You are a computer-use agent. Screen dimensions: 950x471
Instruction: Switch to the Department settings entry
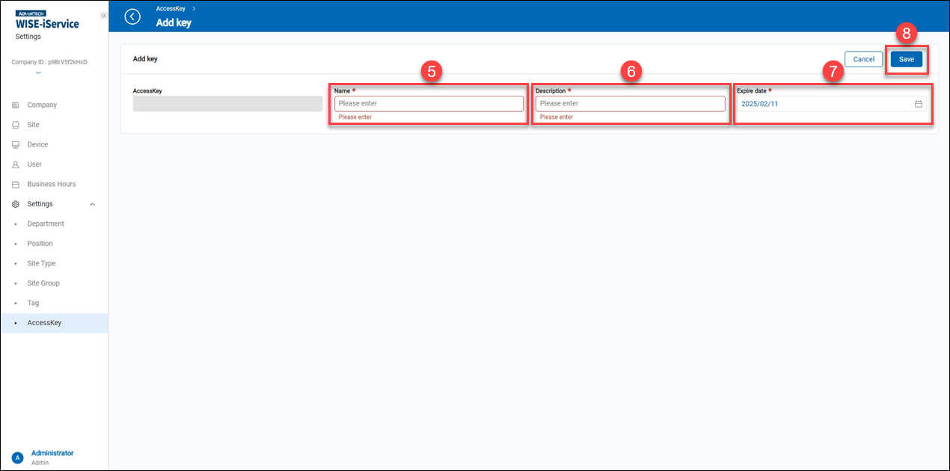(46, 223)
